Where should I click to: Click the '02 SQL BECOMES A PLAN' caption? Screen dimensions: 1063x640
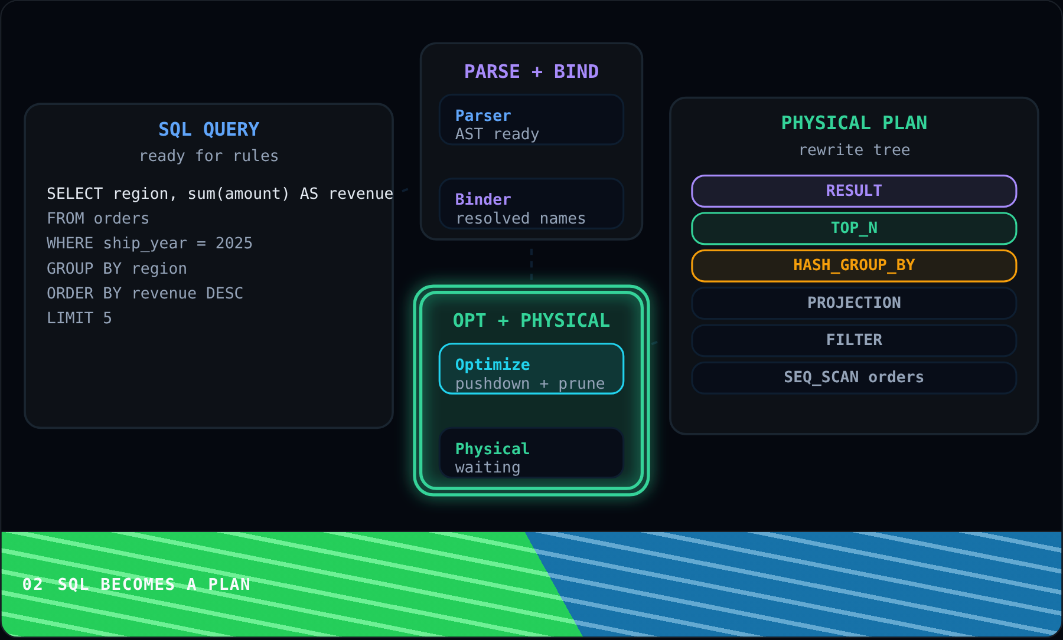click(136, 585)
